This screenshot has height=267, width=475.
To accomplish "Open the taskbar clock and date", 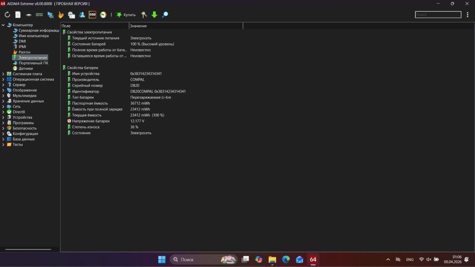I will pos(453,259).
